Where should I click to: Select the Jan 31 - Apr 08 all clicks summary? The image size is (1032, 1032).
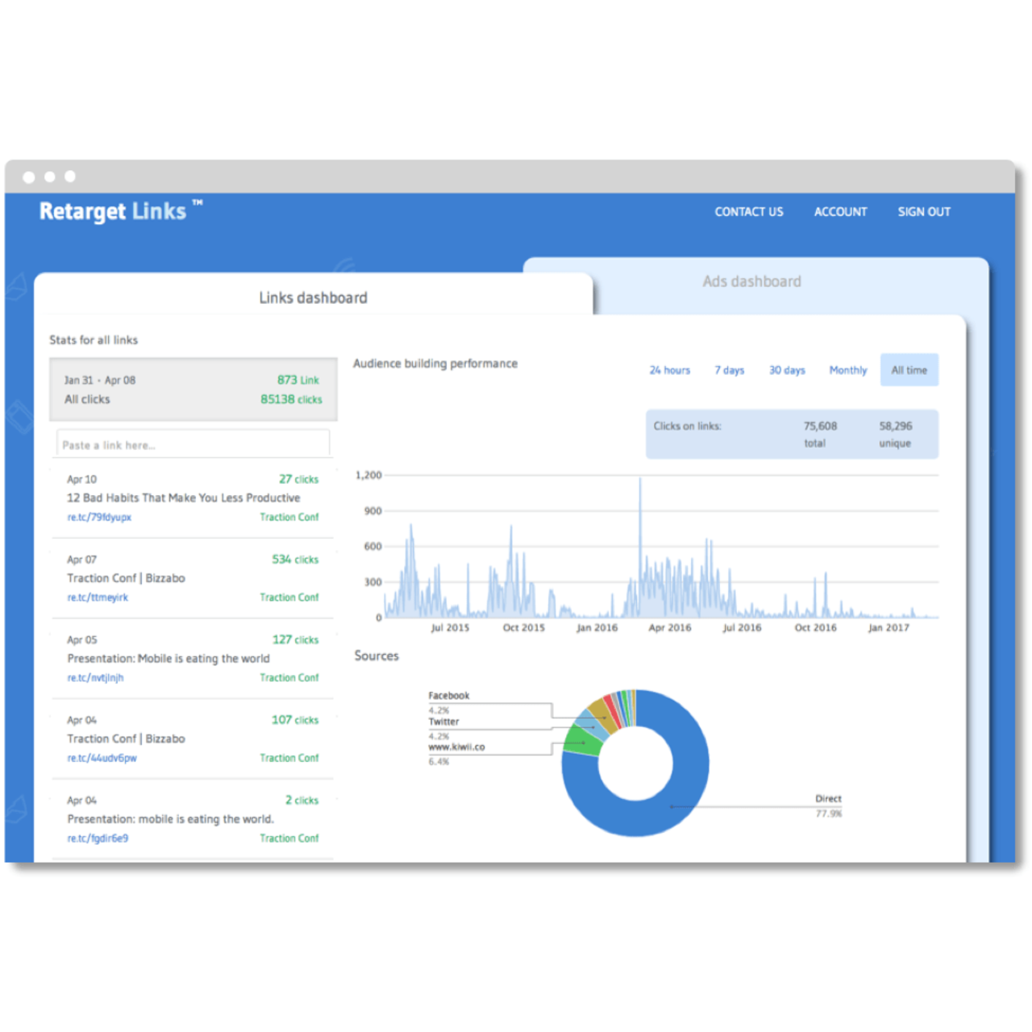pyautogui.click(x=193, y=389)
